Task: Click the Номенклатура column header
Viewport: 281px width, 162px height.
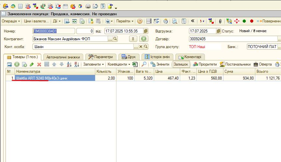Action: [55, 71]
